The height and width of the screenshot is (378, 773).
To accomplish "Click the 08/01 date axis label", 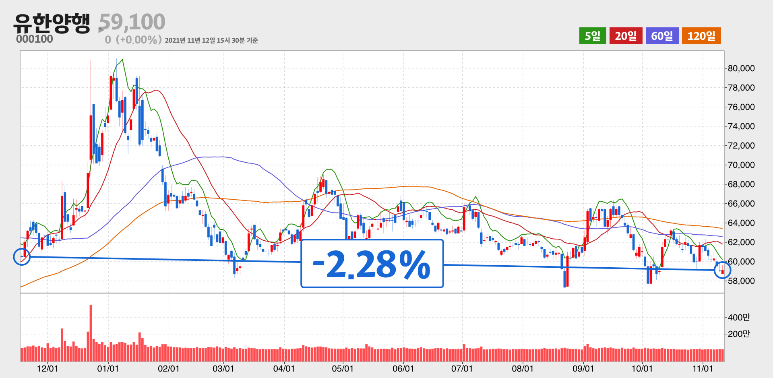I will pos(523,369).
